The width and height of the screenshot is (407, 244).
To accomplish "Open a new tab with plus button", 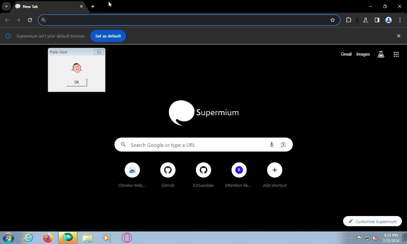I will (x=93, y=6).
